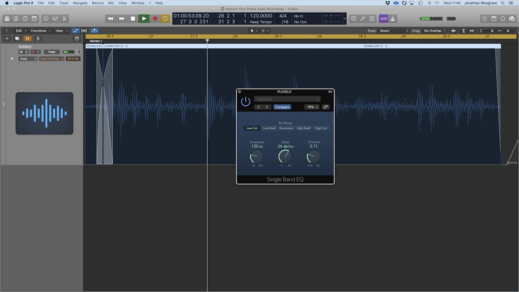Toggle the orange Hide tracks H button
Viewport: 519px width, 292px height.
27,39
